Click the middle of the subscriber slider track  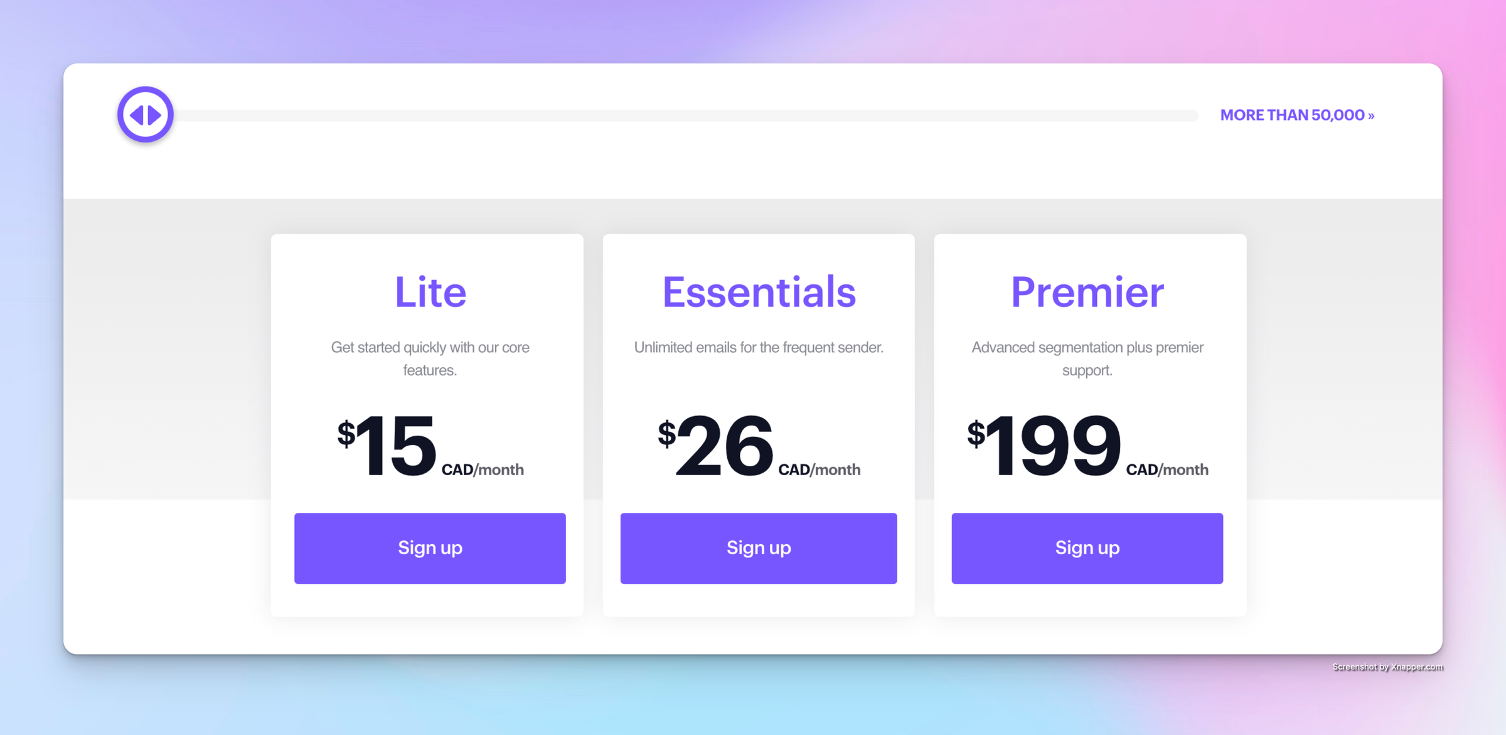[687, 115]
